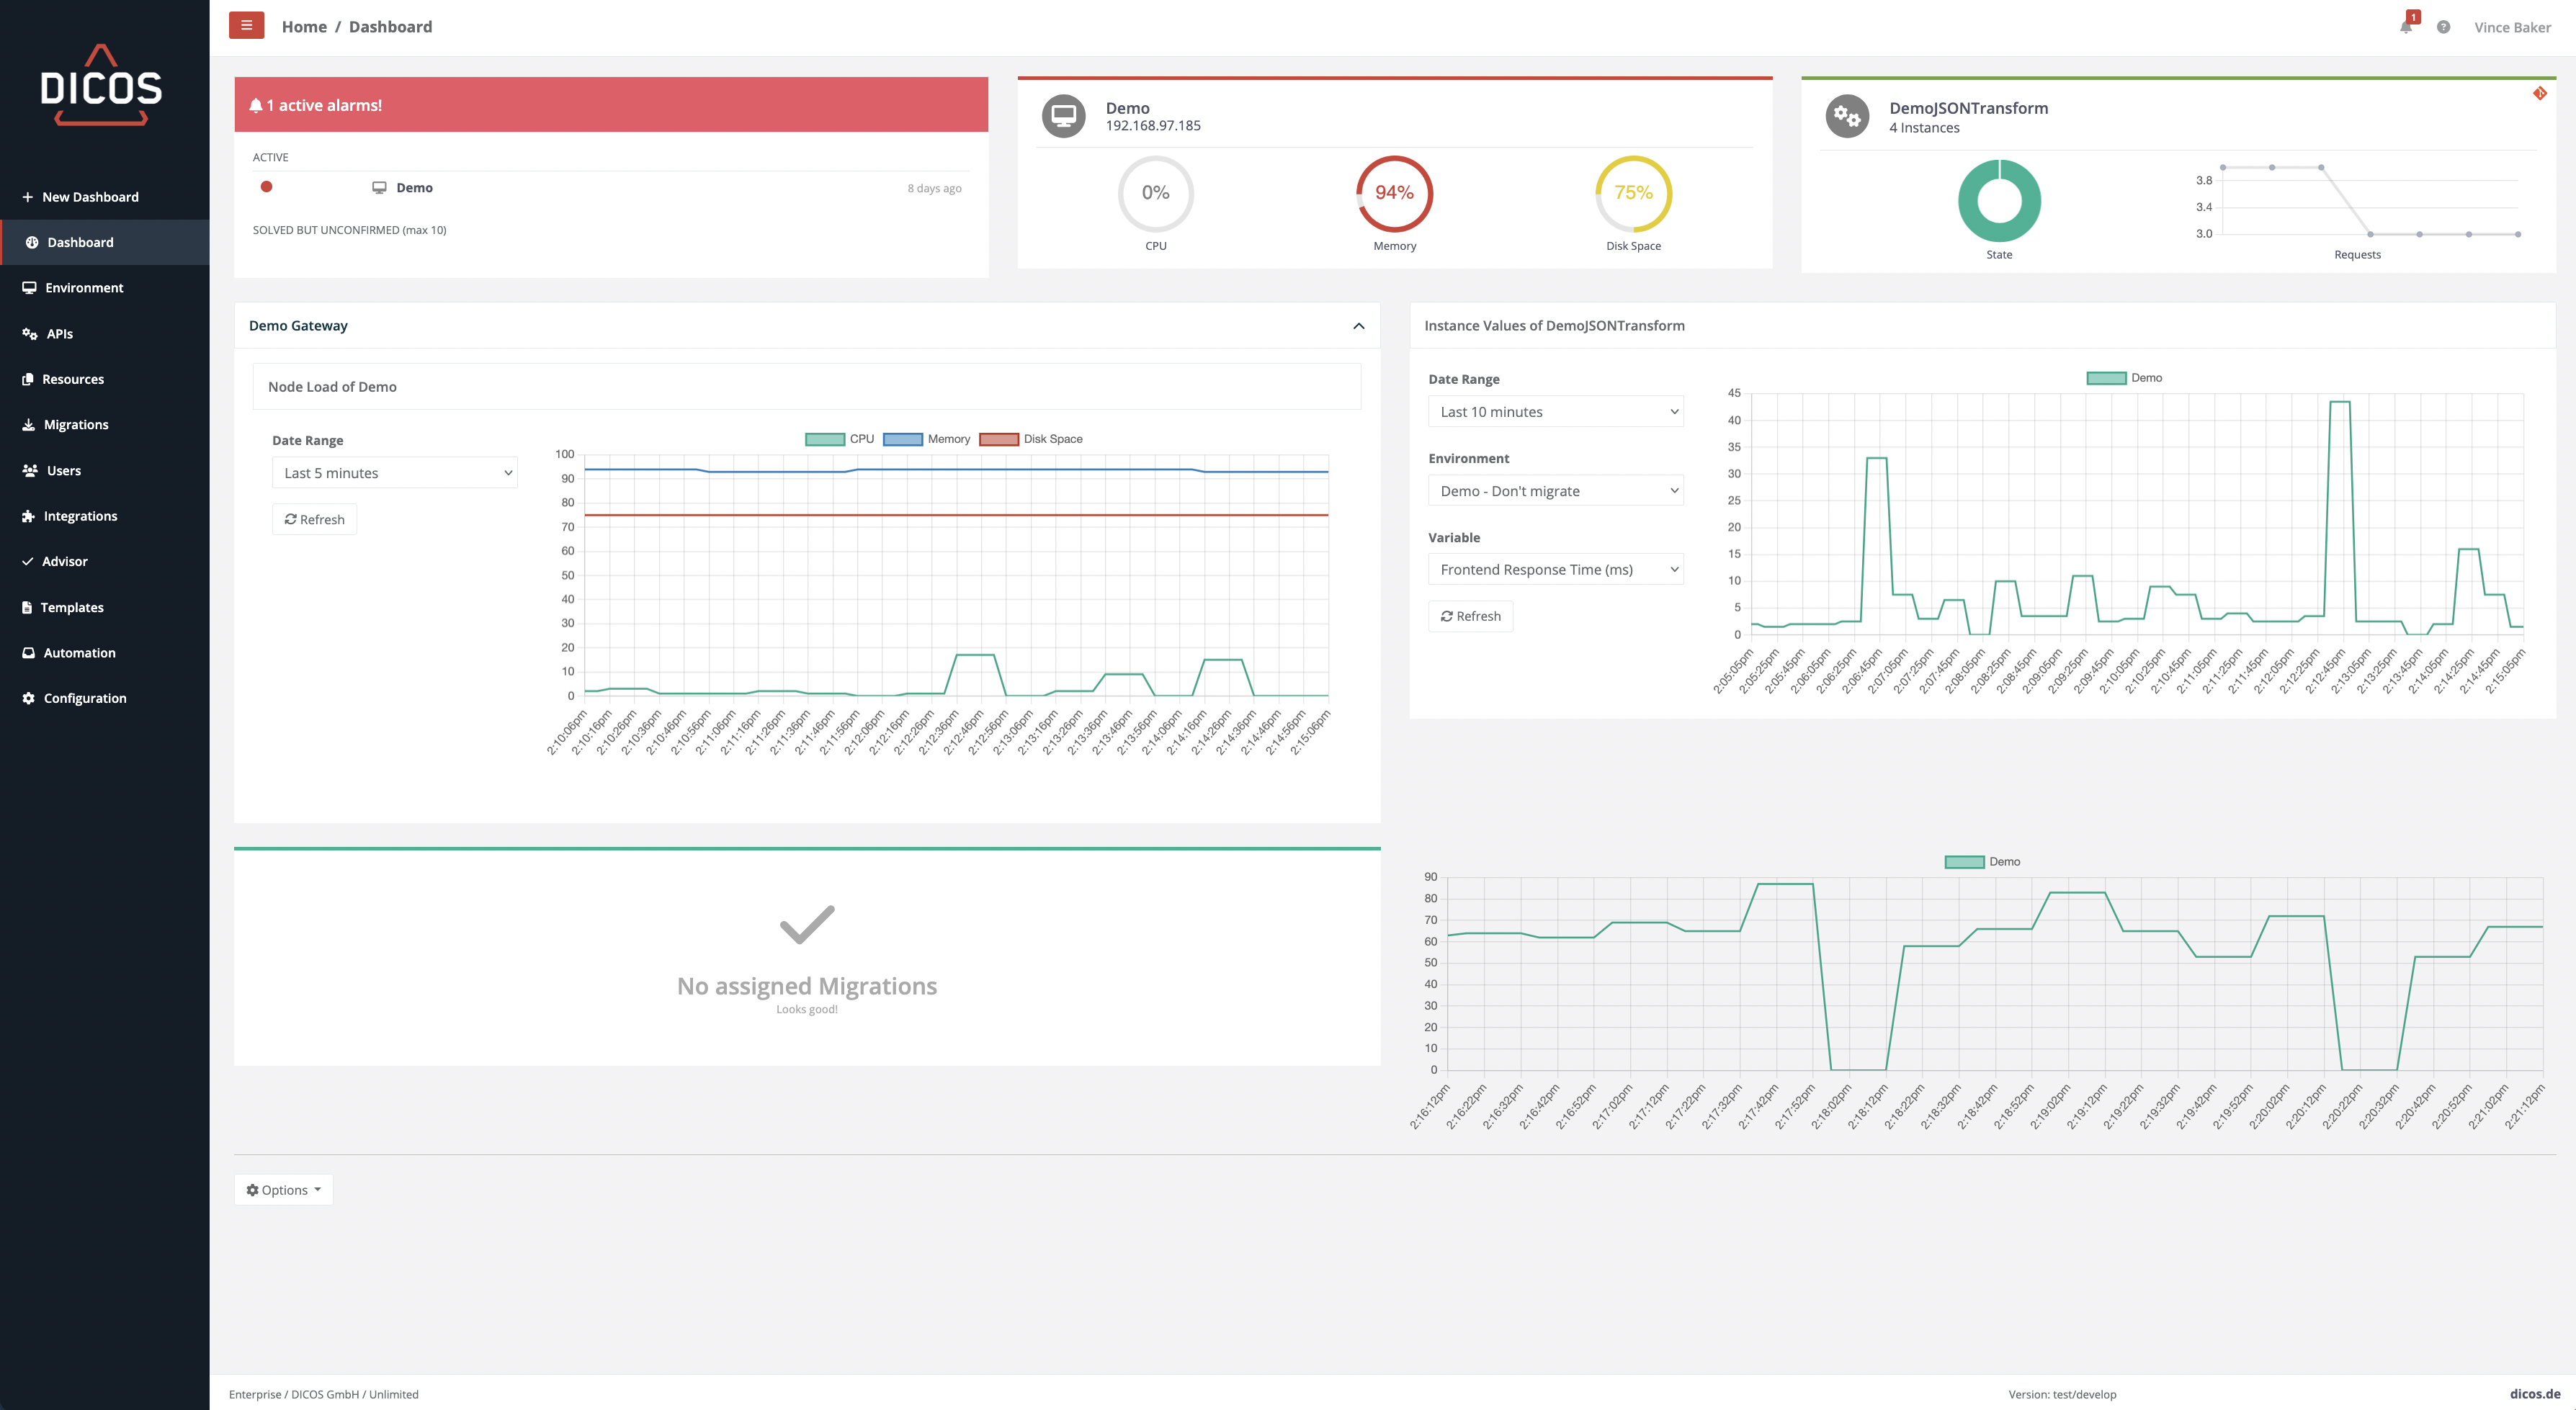The width and height of the screenshot is (2576, 1410).
Task: Open the Environment section in sidebar
Action: (x=84, y=287)
